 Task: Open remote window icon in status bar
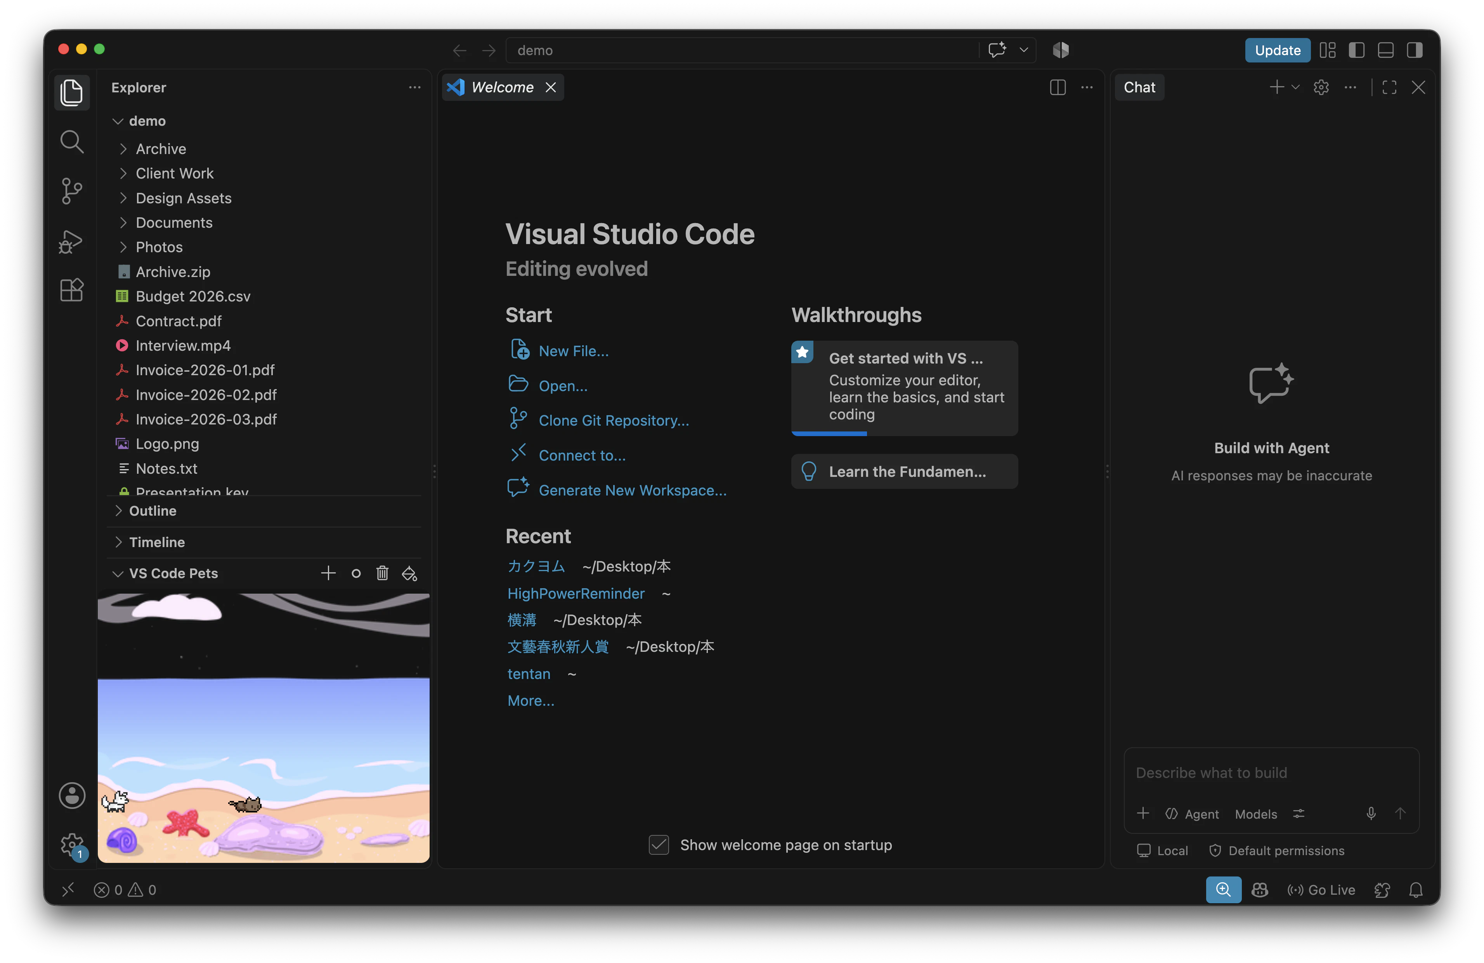[68, 889]
